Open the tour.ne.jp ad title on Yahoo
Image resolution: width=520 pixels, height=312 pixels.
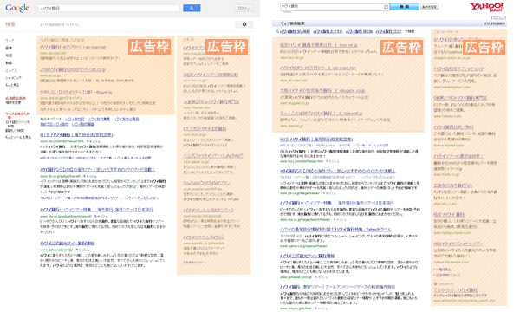319,45
